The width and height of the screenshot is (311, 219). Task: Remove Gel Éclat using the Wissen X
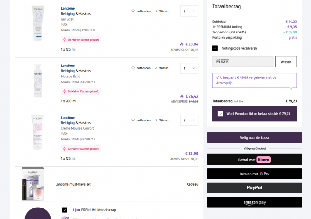point(156,11)
